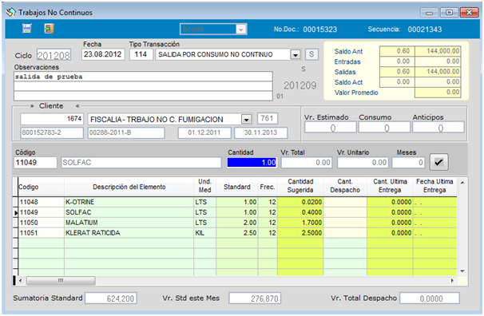The image size is (484, 316).
Task: Click the Valor Promedio value field
Action: pyautogui.click(x=438, y=93)
